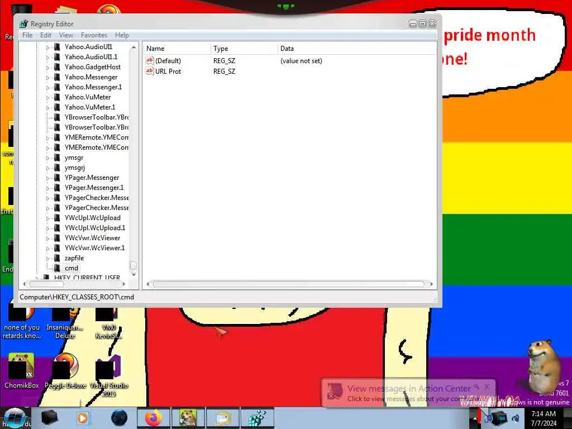
Task: Expand the Yahoo.VuMeter key
Action: pyautogui.click(x=47, y=98)
